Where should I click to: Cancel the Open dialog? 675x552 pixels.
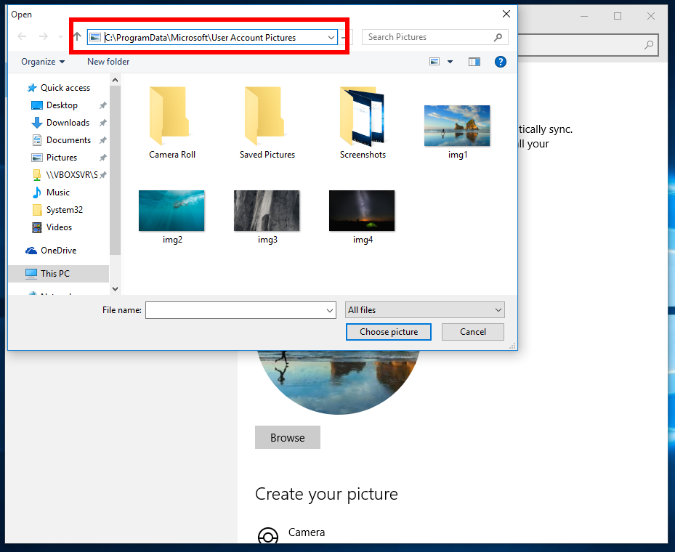tap(472, 331)
